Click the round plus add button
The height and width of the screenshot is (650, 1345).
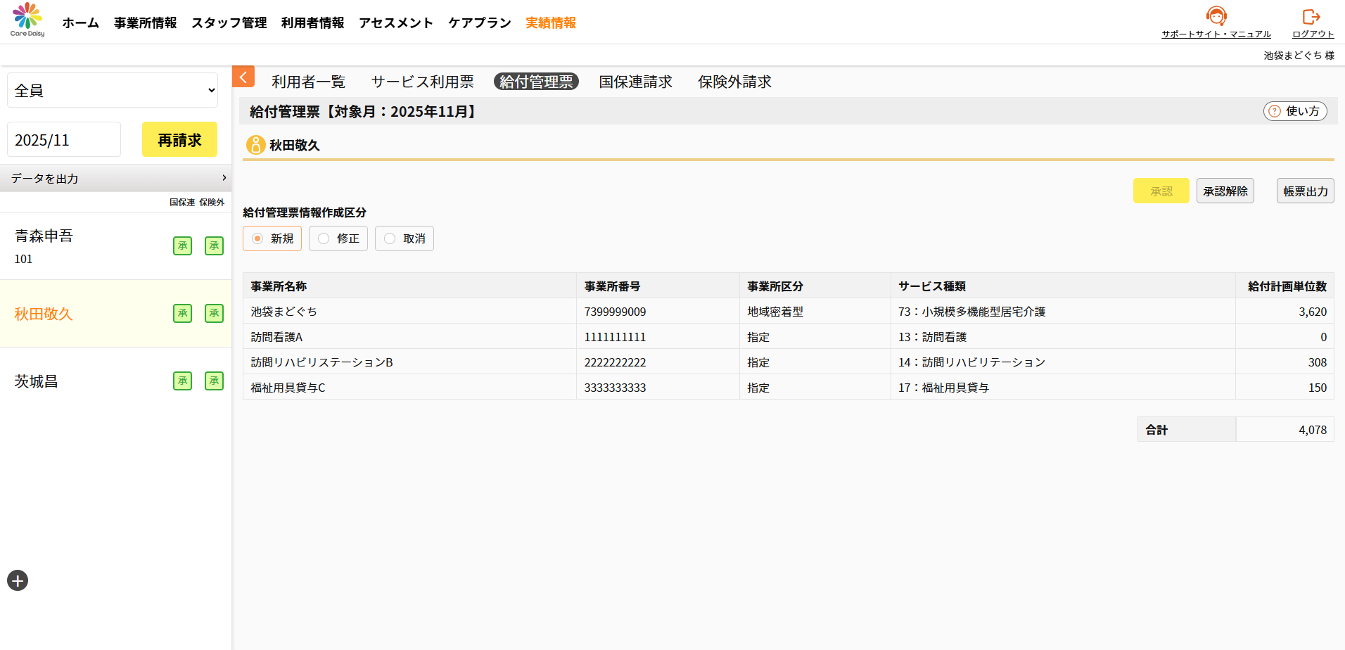(18, 580)
